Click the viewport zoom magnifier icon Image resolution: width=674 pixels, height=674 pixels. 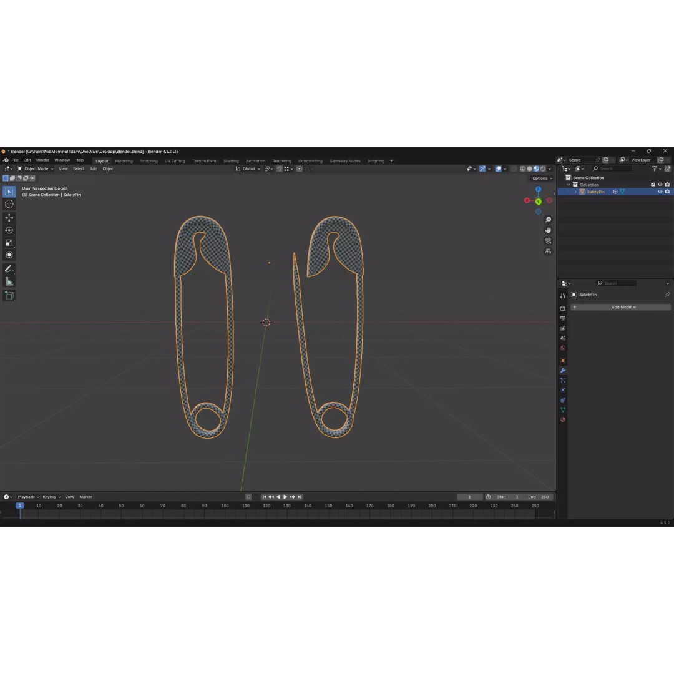pyautogui.click(x=548, y=220)
